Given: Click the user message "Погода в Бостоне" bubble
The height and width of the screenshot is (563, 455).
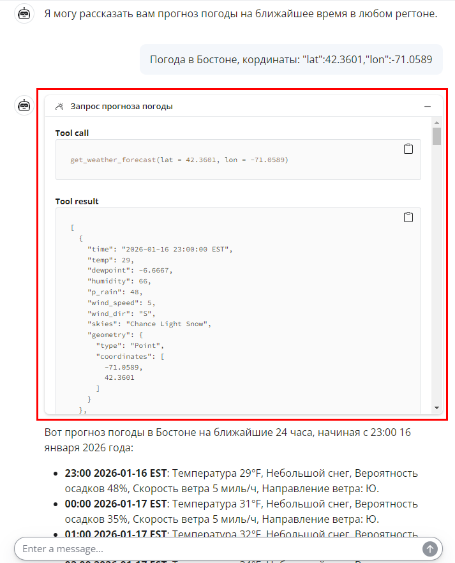Looking at the screenshot, I should (x=291, y=60).
